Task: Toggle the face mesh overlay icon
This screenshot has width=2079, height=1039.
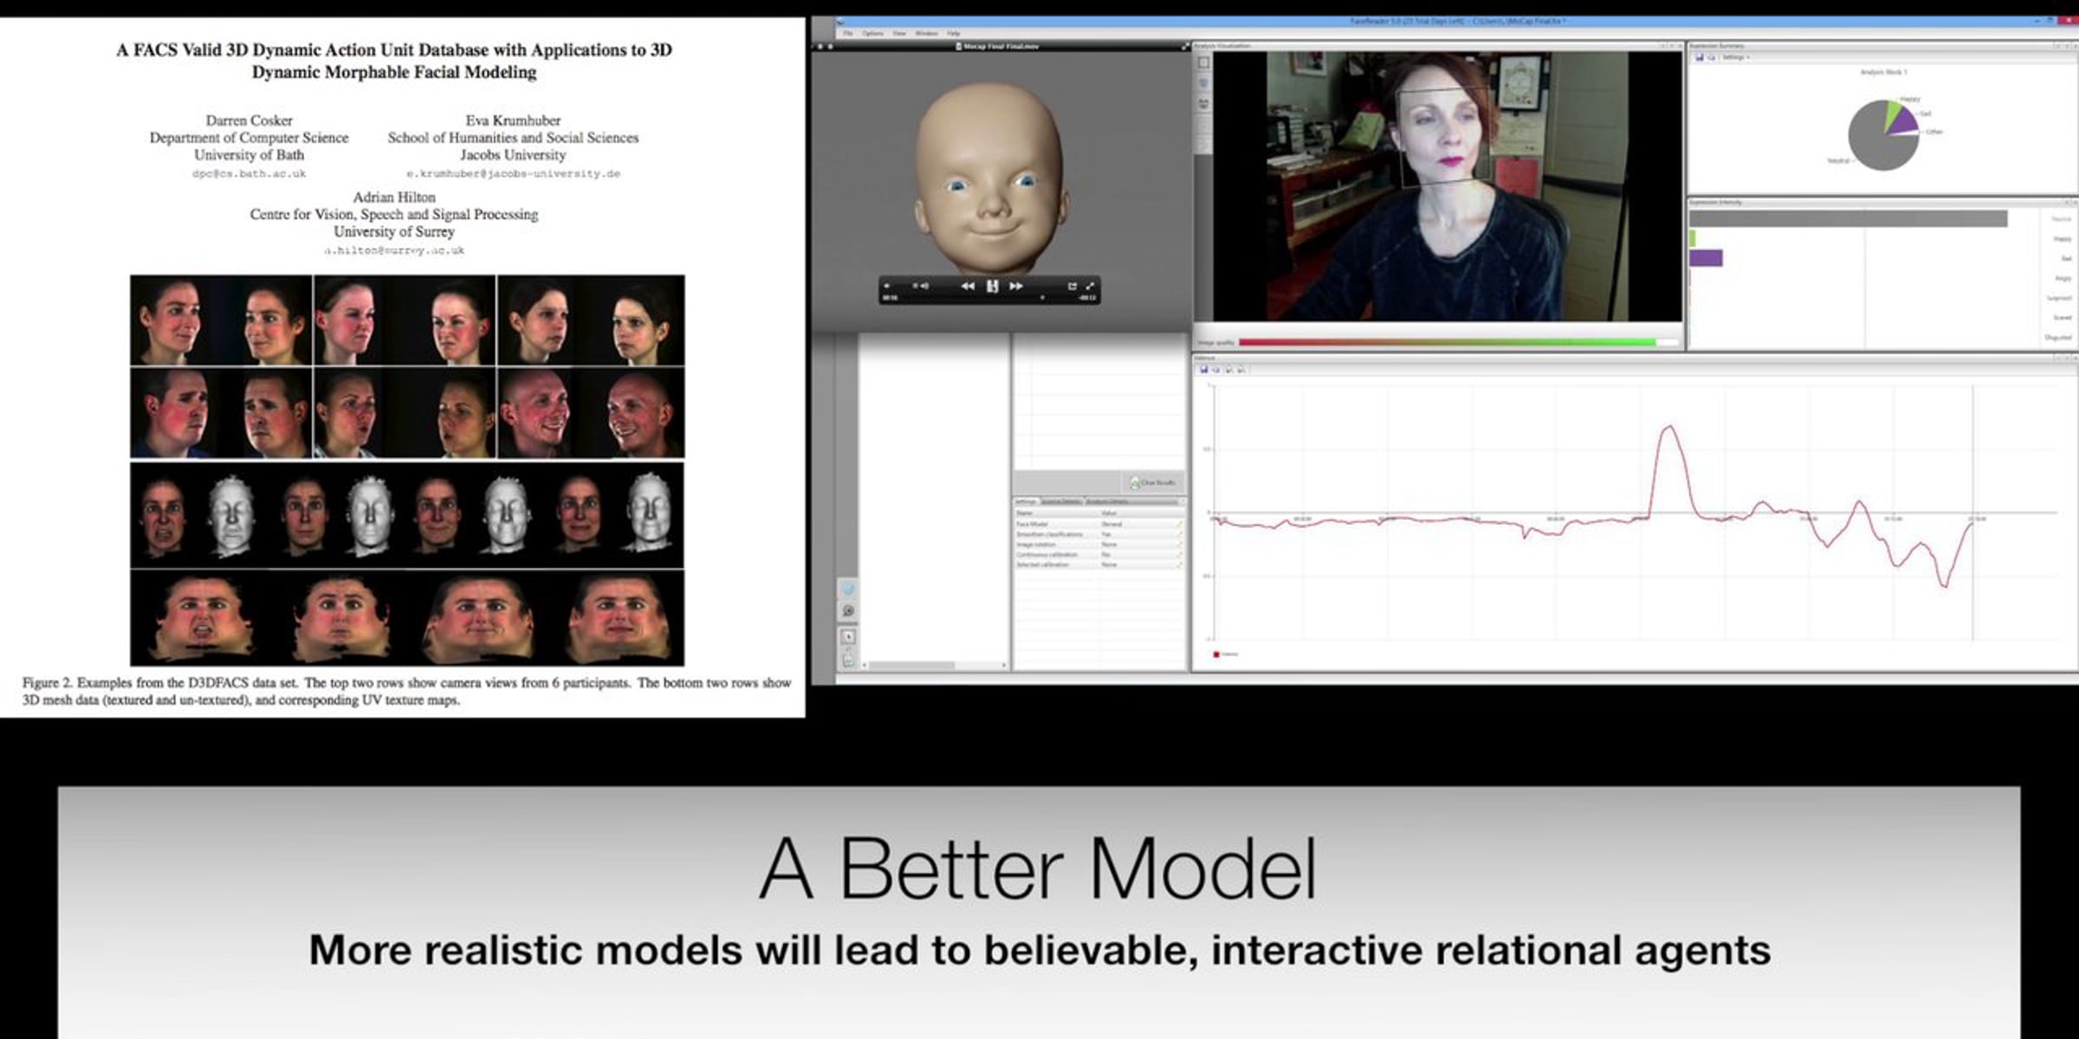Action: click(1203, 83)
